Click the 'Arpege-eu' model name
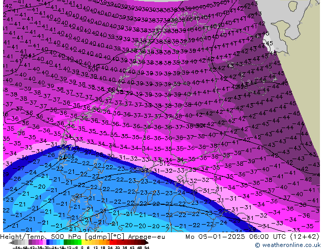This screenshot has width=323, height=249. pyautogui.click(x=146, y=237)
